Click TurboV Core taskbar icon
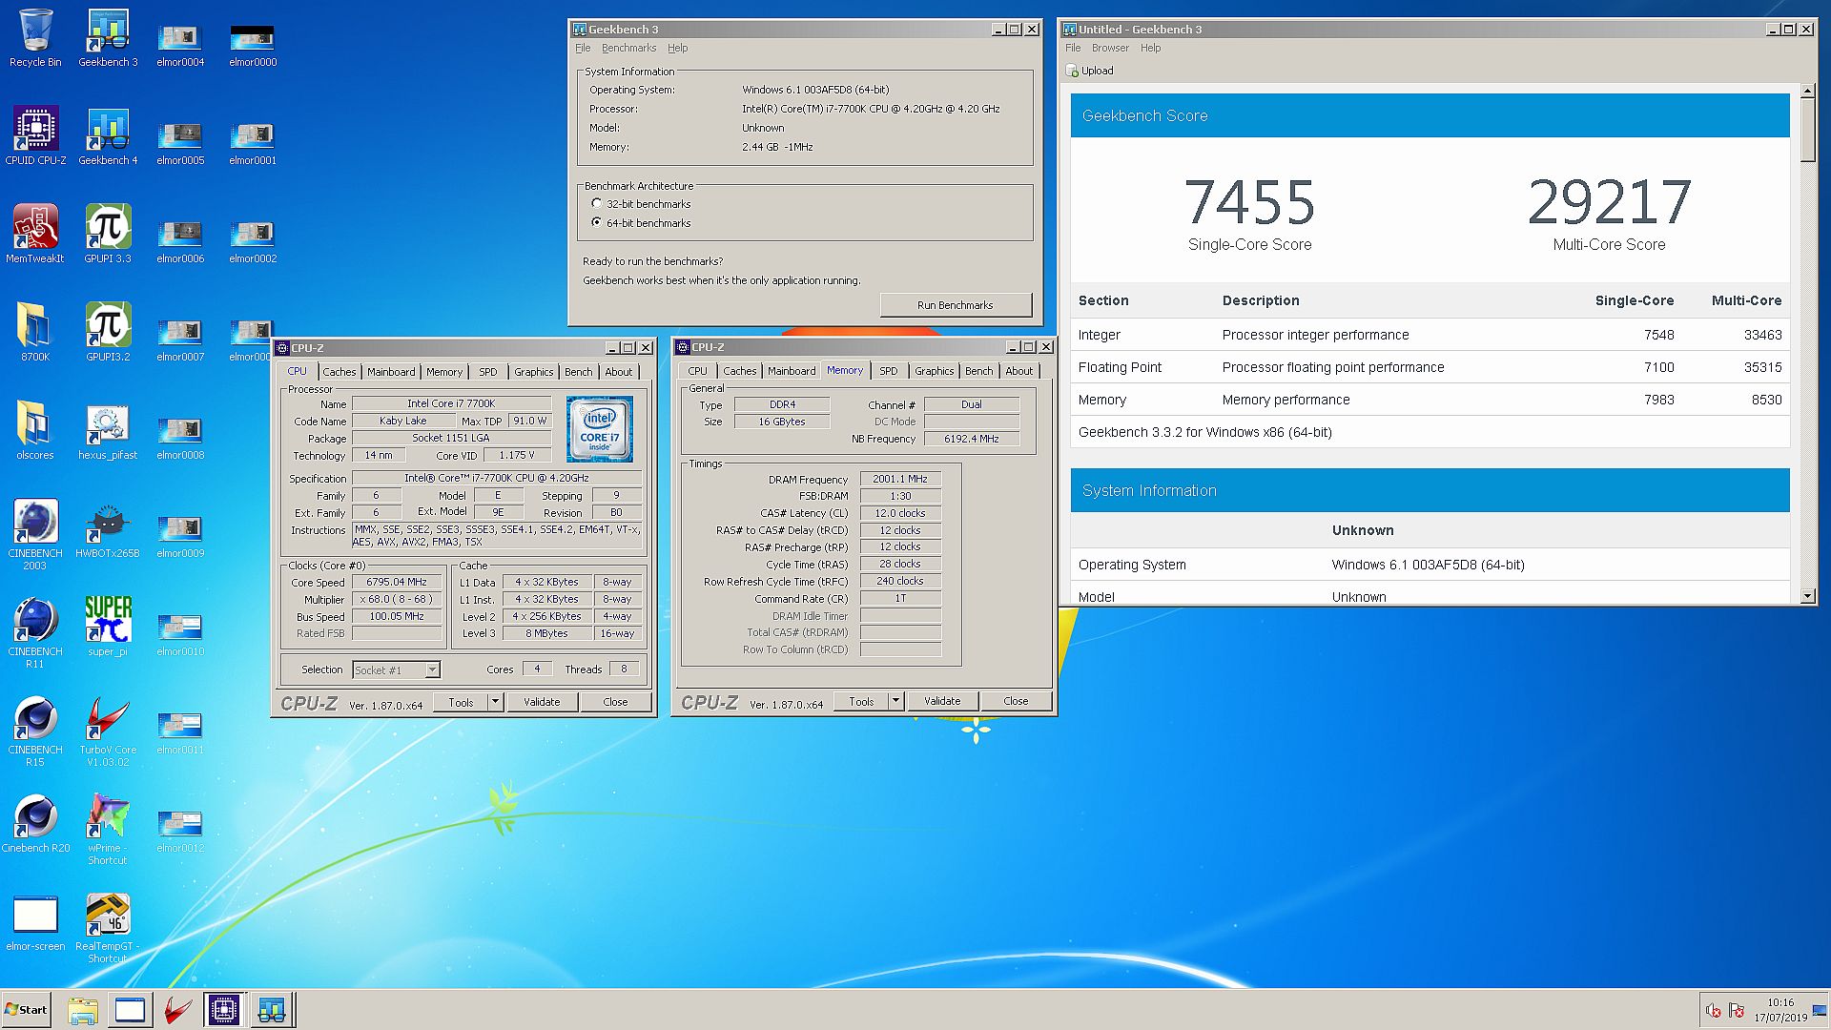The image size is (1831, 1030). [x=177, y=1010]
